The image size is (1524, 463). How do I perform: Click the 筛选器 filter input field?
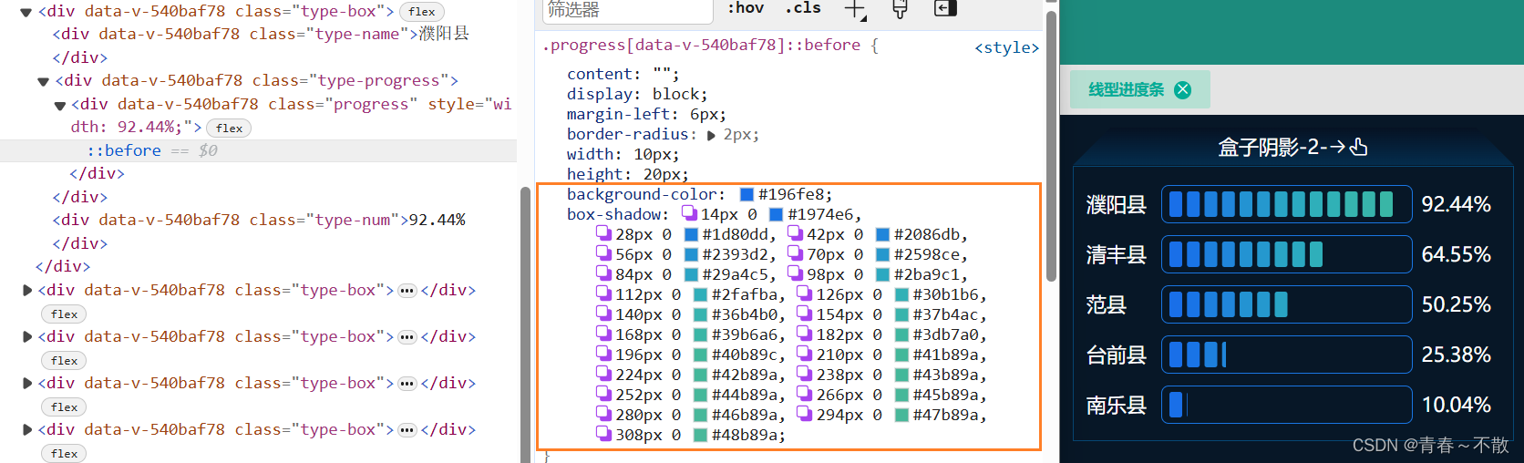(627, 11)
